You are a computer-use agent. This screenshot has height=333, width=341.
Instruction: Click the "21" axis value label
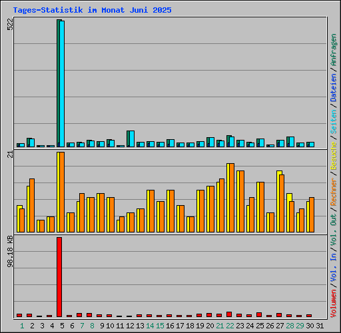coord(10,154)
